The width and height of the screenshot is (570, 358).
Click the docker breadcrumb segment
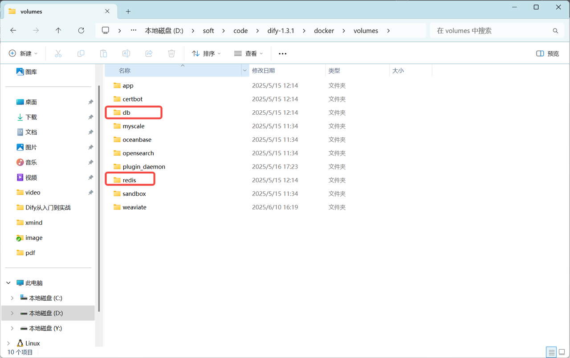[324, 31]
